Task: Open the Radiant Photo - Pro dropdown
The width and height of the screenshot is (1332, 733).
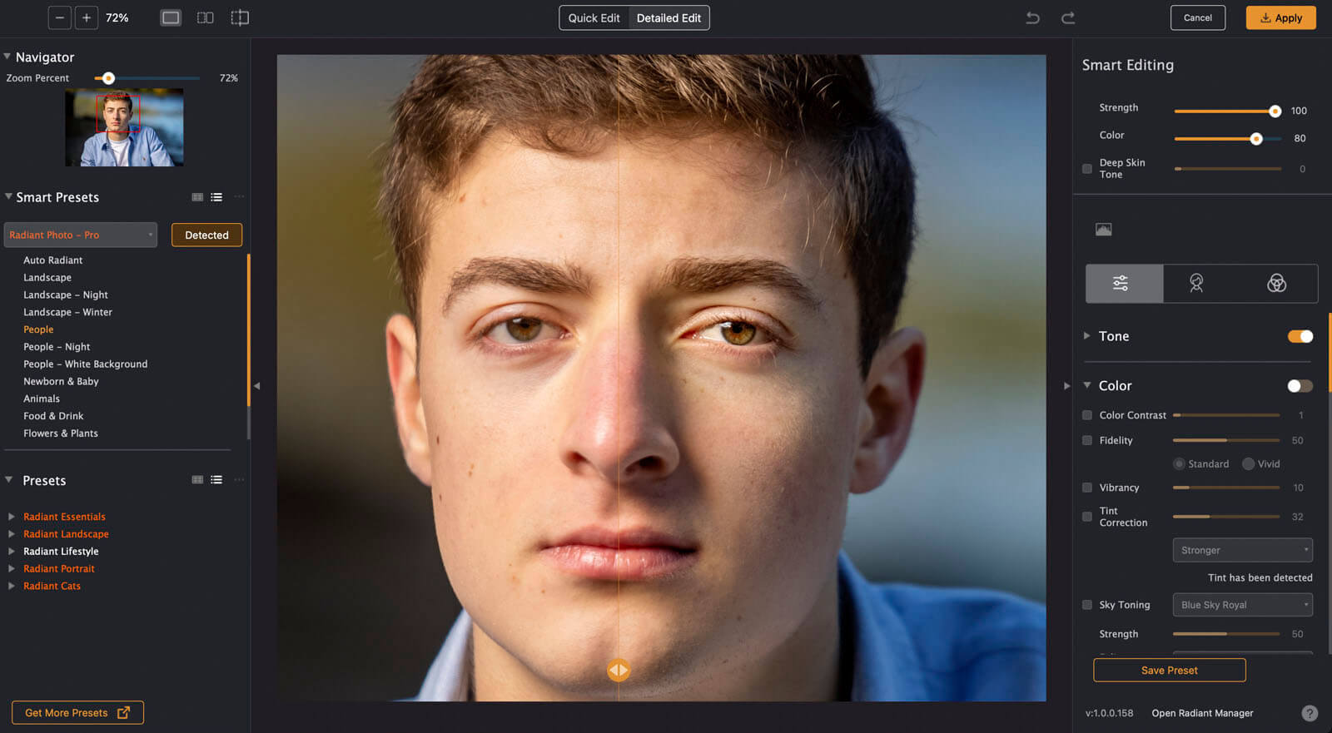Action: (x=81, y=235)
